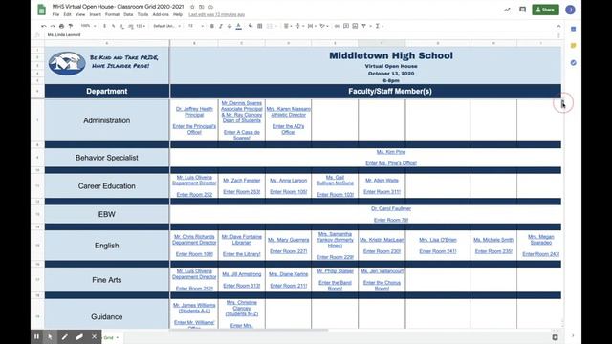The width and height of the screenshot is (612, 344).
Task: Open the Help menu
Action: point(178,14)
